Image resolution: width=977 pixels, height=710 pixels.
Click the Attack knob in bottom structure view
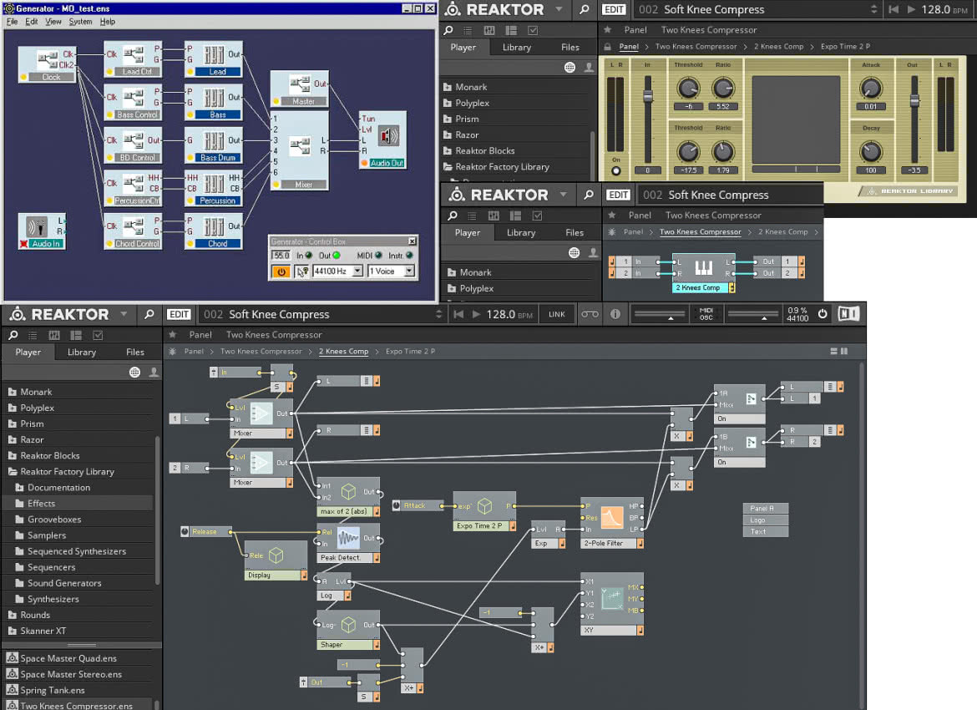397,505
